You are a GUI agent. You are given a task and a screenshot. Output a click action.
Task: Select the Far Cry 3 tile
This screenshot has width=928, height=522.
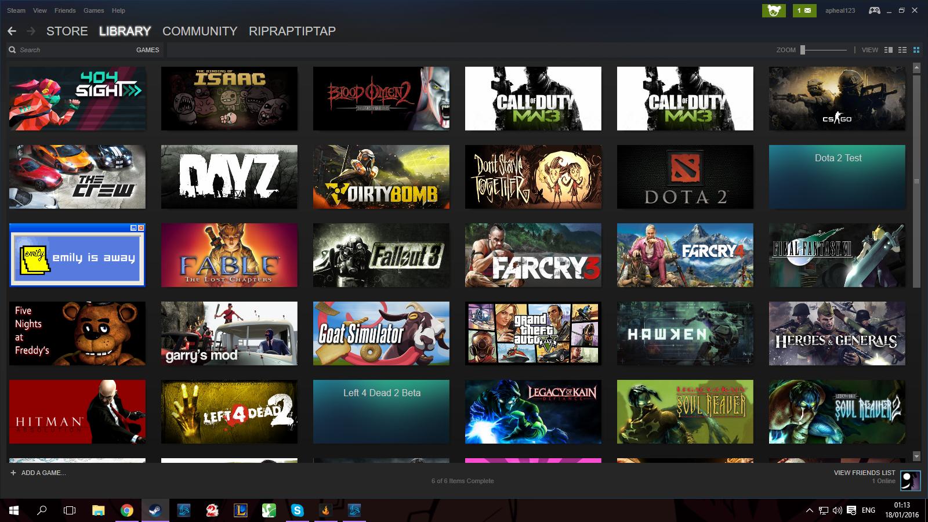tap(533, 255)
